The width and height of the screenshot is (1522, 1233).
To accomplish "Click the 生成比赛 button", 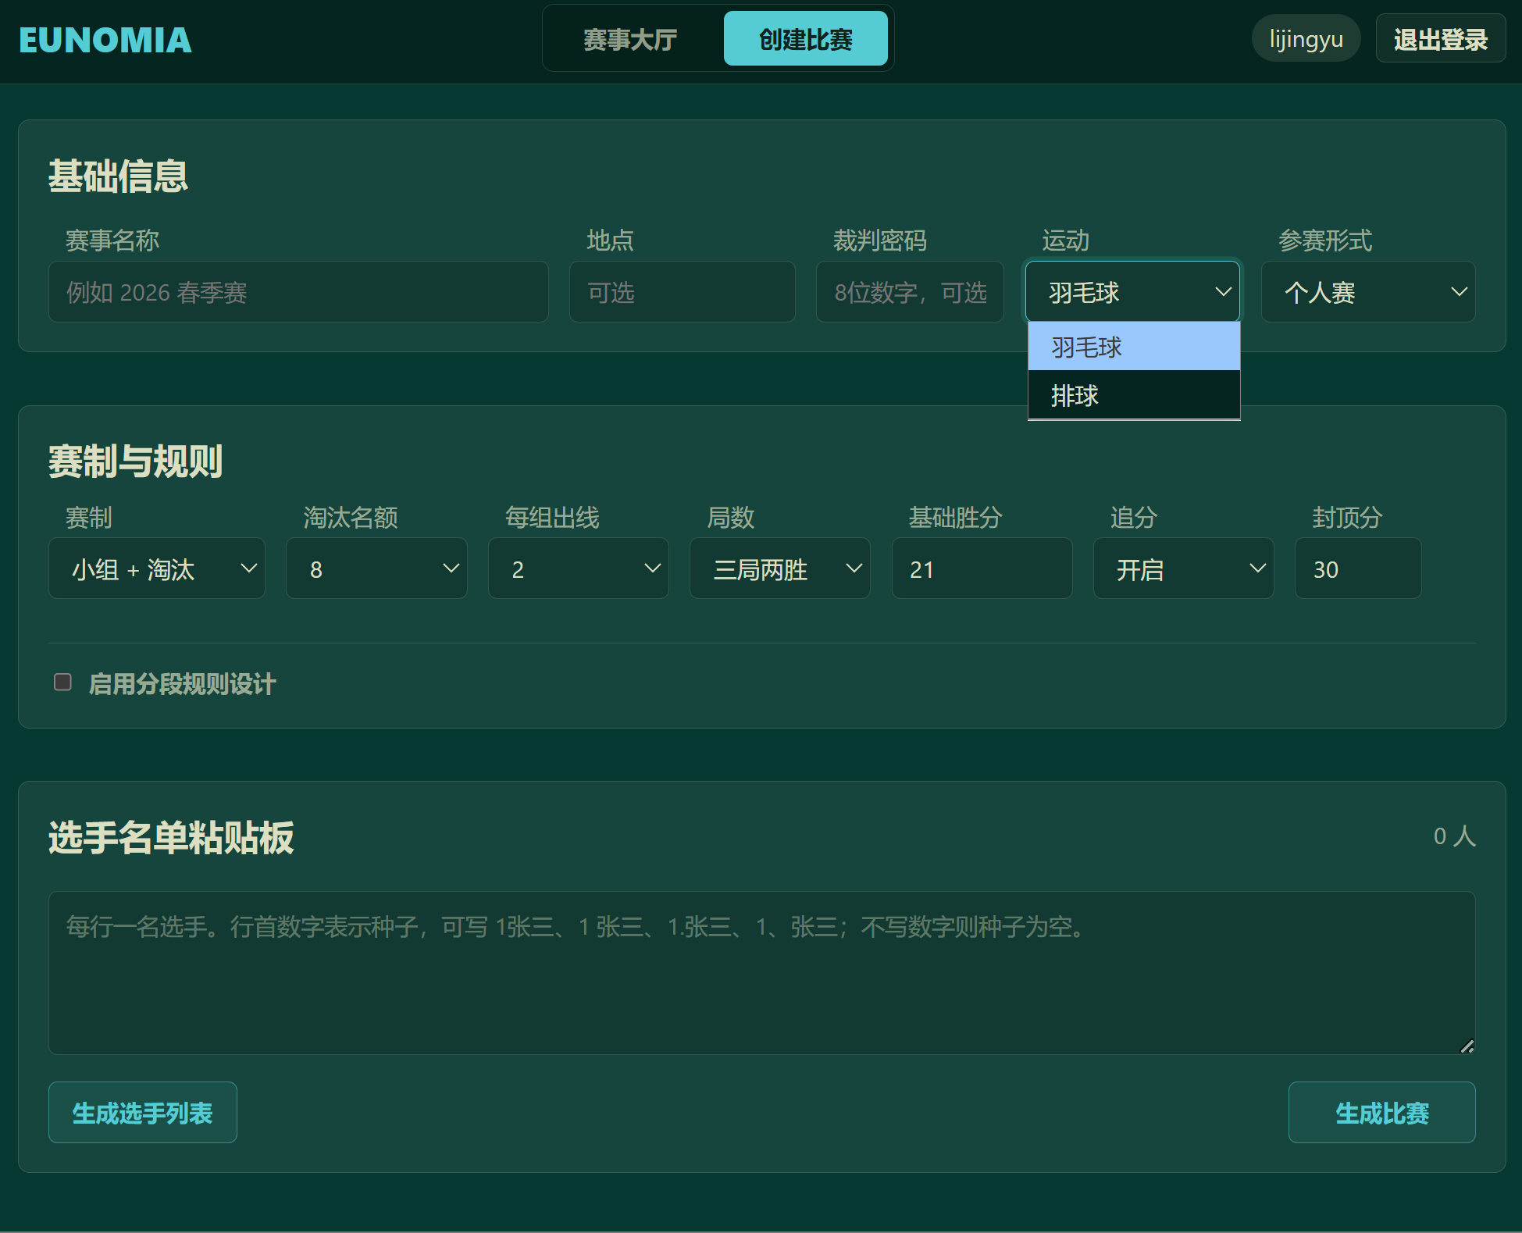I will [1381, 1112].
